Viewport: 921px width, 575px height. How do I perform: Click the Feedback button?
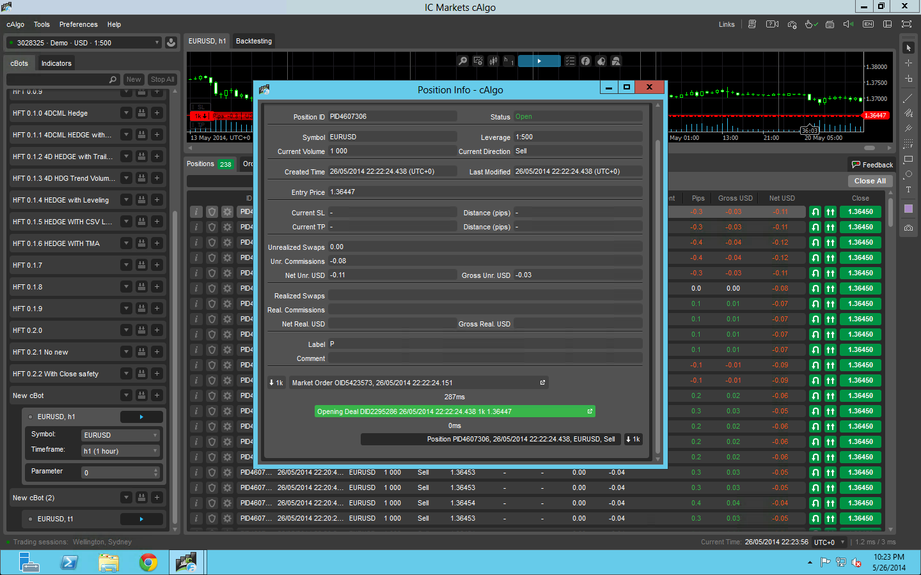[x=872, y=165]
